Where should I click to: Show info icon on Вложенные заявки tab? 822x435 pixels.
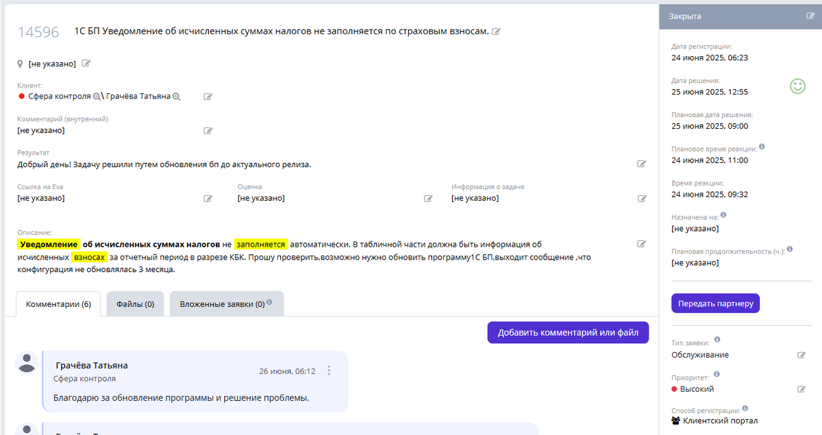point(269,302)
